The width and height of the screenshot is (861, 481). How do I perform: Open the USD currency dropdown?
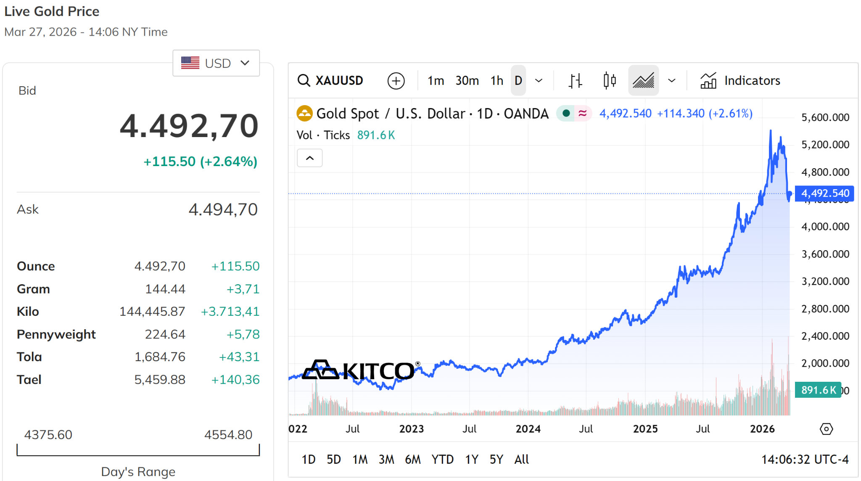pyautogui.click(x=216, y=63)
